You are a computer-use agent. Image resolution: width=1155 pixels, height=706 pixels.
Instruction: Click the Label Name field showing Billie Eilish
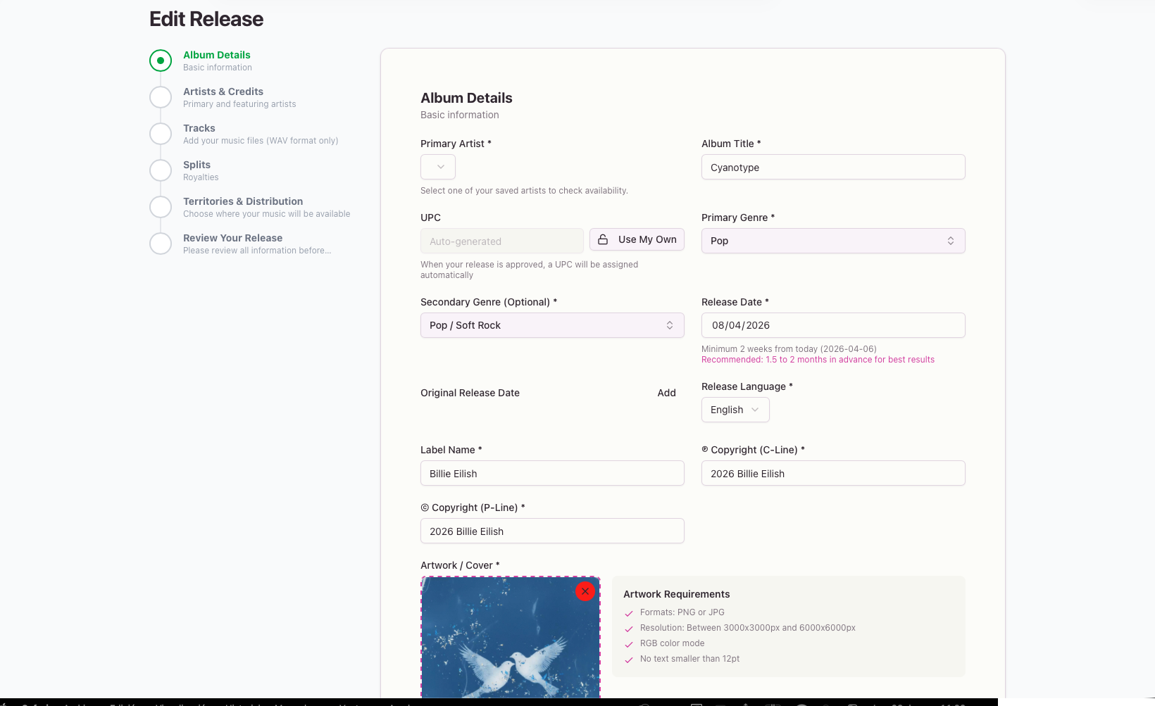[552, 473]
